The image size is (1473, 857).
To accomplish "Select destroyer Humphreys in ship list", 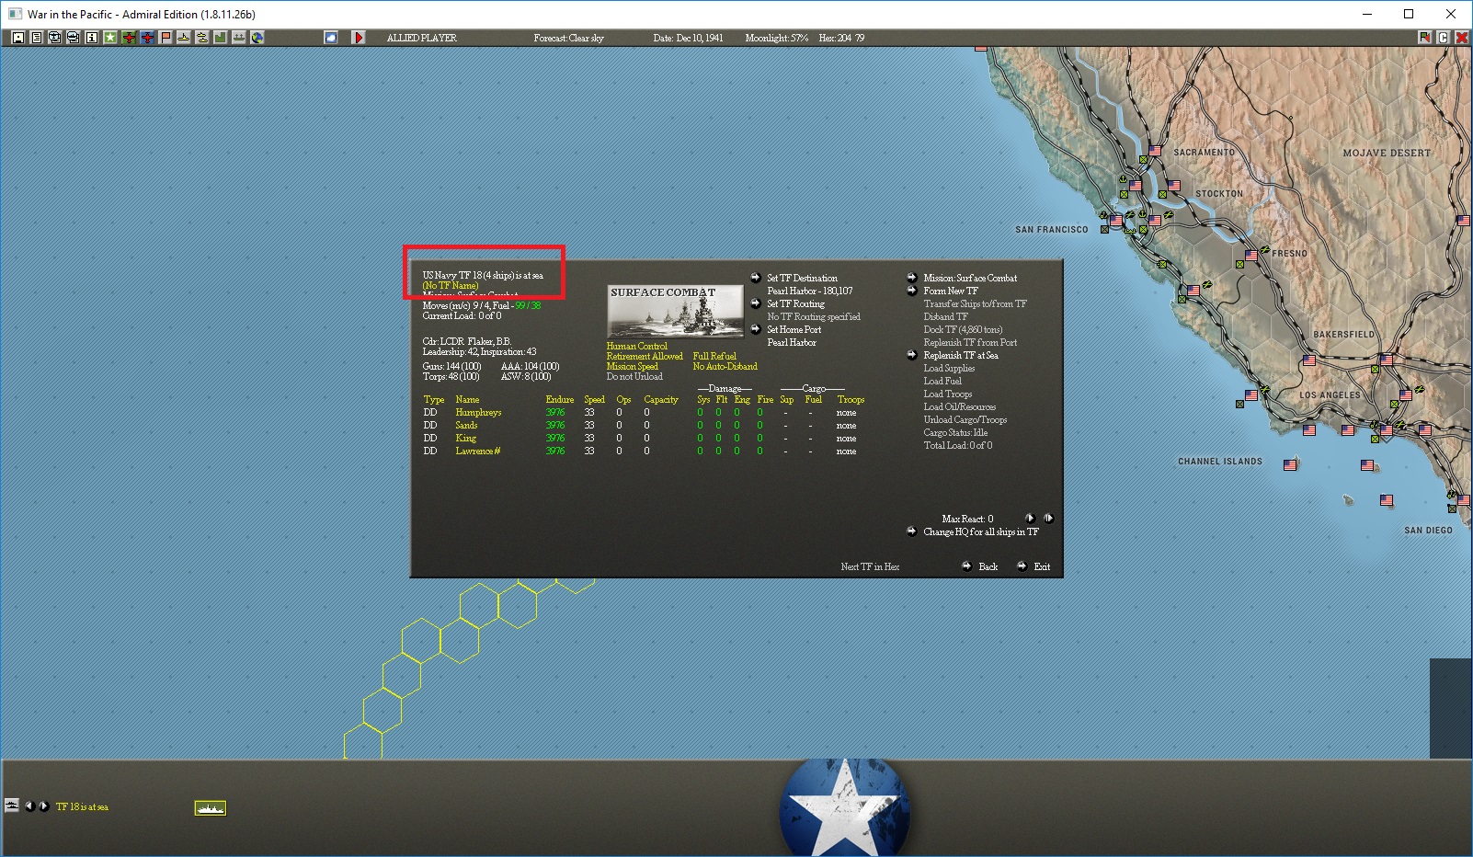I will [x=479, y=413].
